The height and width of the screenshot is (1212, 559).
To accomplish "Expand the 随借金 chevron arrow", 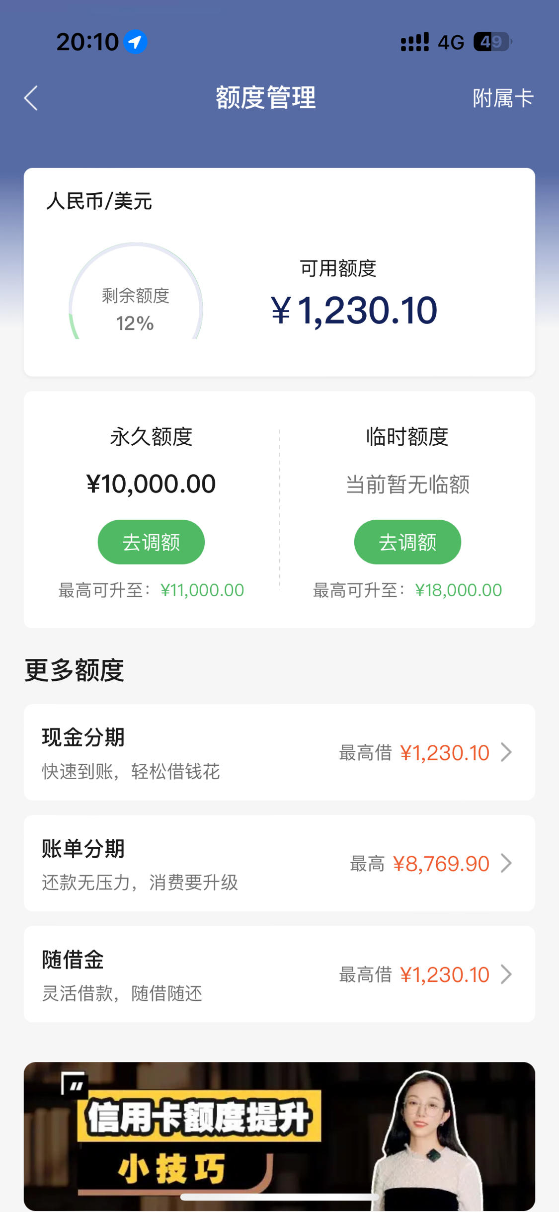I will click(x=506, y=974).
